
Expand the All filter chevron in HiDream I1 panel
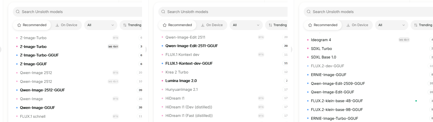258,25
